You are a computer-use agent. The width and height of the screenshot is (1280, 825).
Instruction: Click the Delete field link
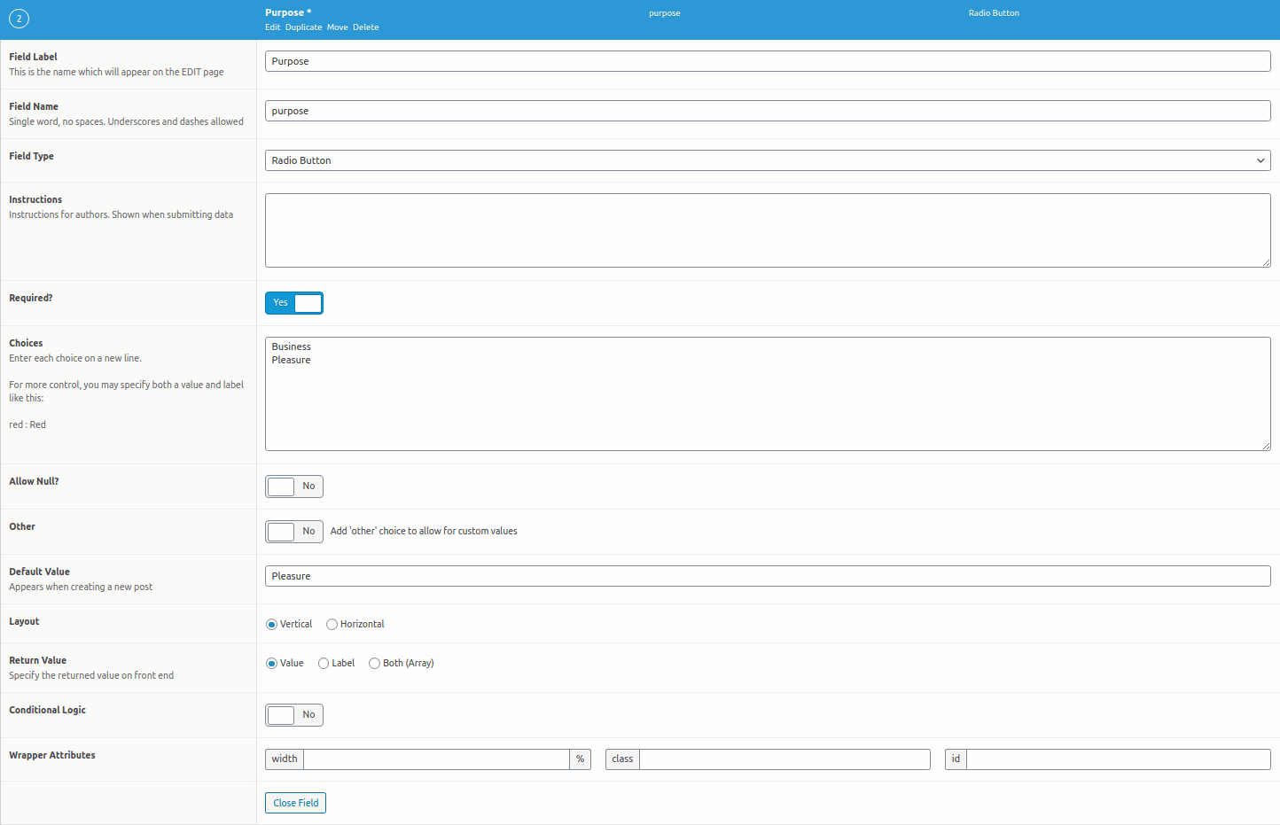point(365,27)
